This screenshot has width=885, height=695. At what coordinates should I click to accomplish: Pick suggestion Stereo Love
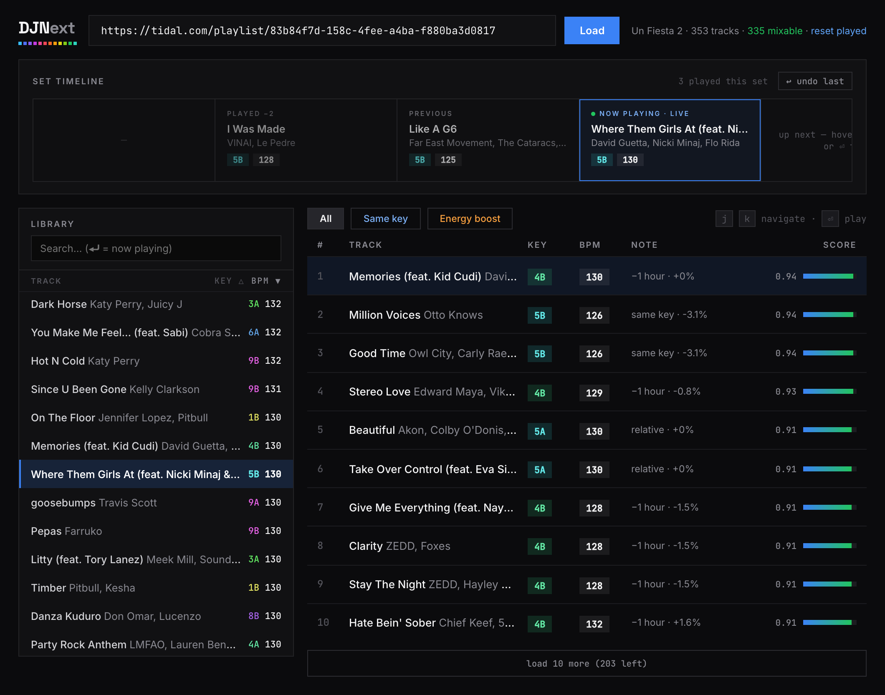click(x=587, y=391)
